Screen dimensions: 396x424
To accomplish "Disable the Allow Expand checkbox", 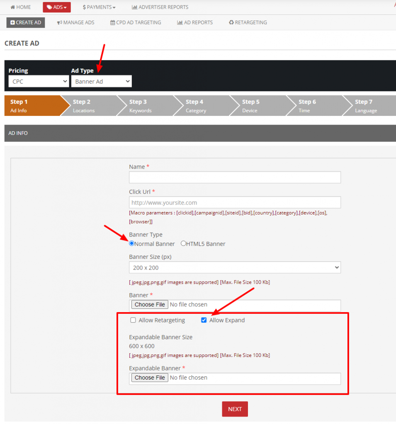I will point(204,320).
